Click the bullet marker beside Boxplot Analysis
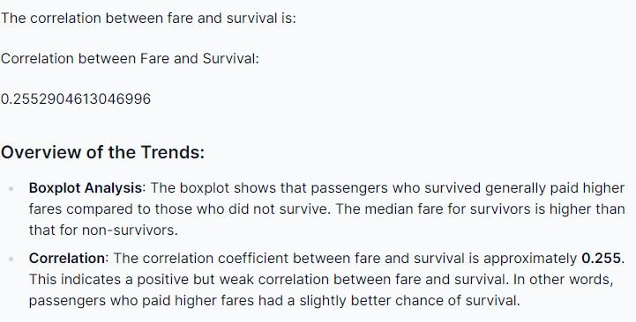The width and height of the screenshot is (636, 322). pyautogui.click(x=11, y=188)
